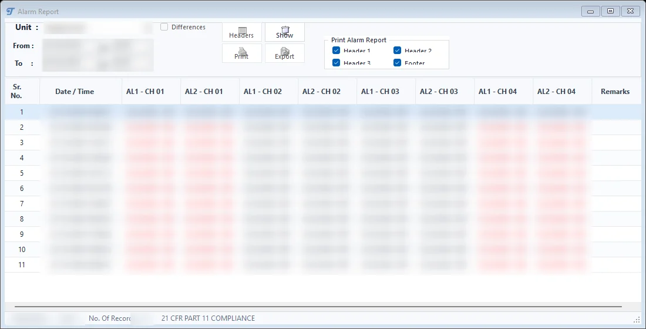Screen dimensions: 646x329
Task: Click the AL2 - CH 04 column header
Action: (562, 91)
